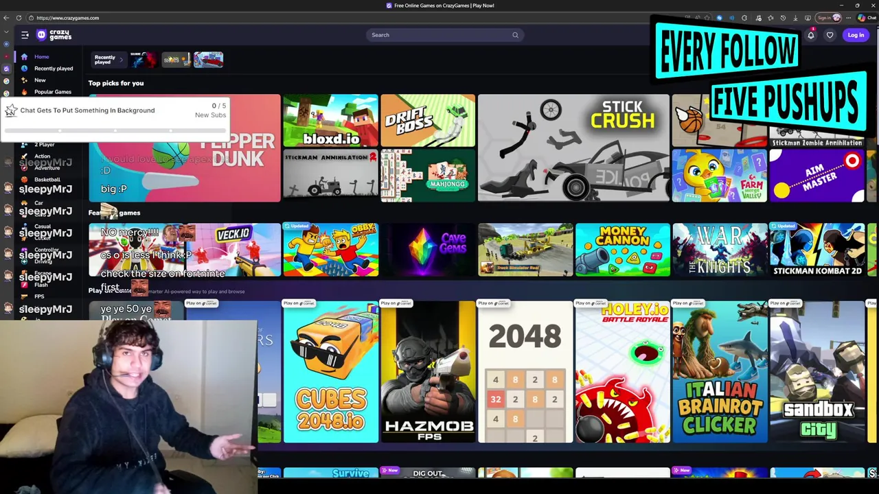
Task: Open the Cubes 2048.io game tile
Action: [x=330, y=371]
